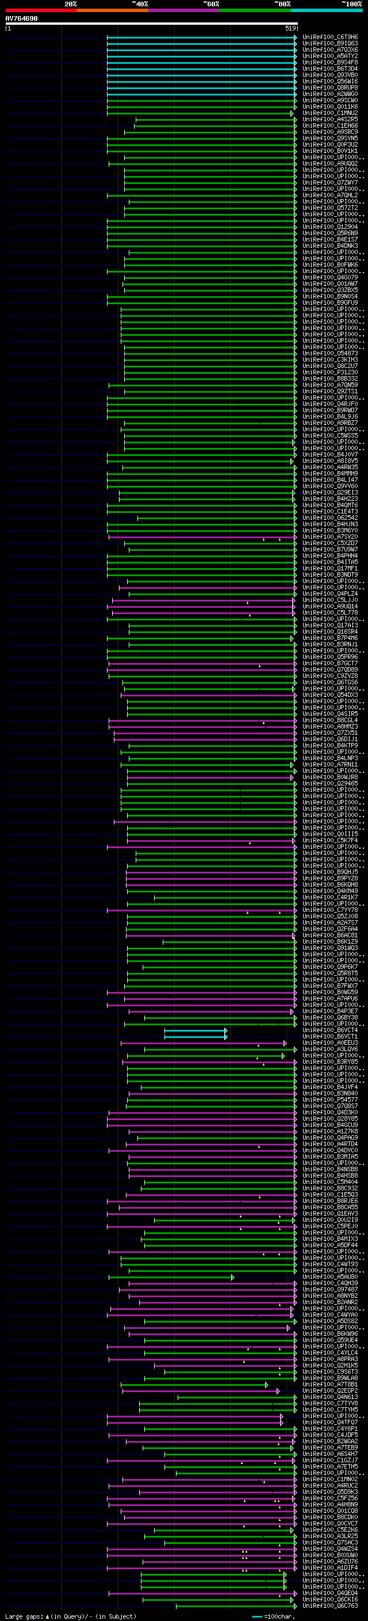The height and width of the screenshot is (1621, 368).
Task: Click the red 20% legend segment
Action: 41,10
